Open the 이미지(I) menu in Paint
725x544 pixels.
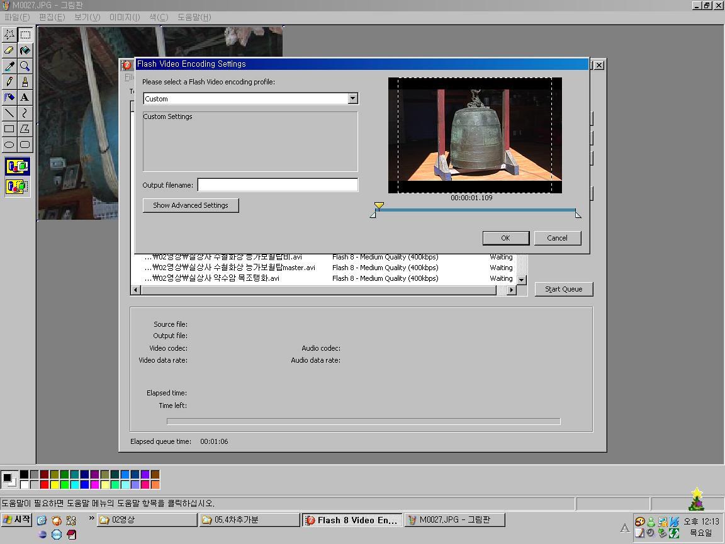[125, 17]
